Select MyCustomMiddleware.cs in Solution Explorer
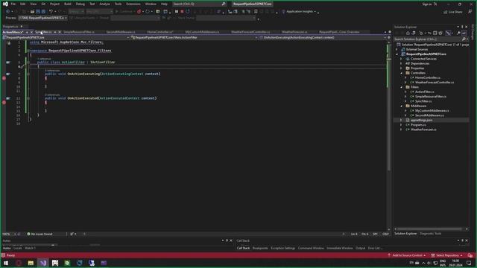The height and width of the screenshot is (268, 477). pyautogui.click(x=432, y=111)
